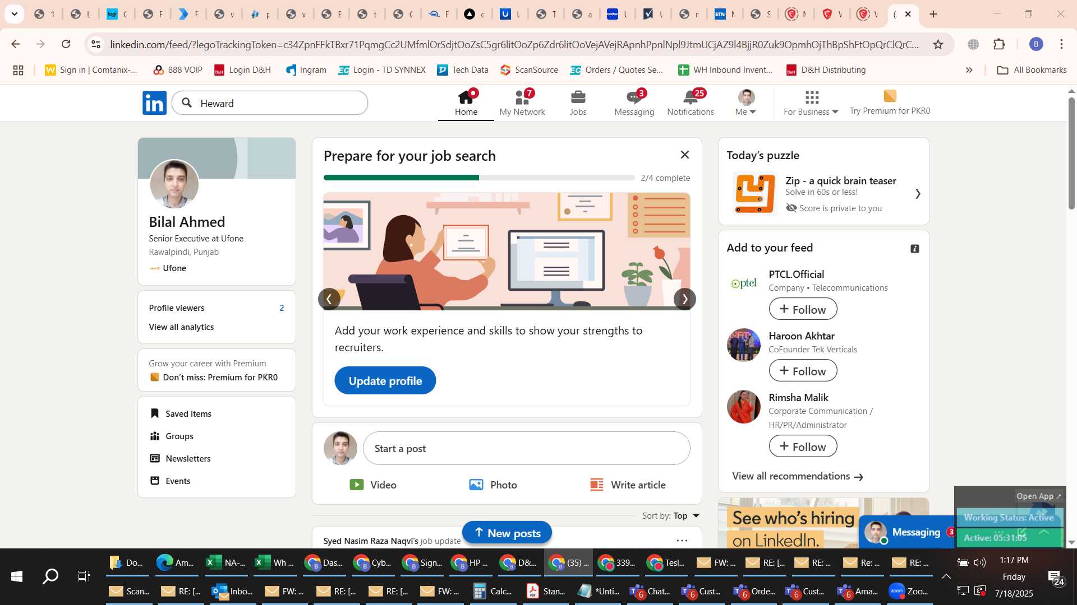Image resolution: width=1077 pixels, height=605 pixels.
Task: Click the LinkedIn search field containing Heward
Action: (x=270, y=103)
